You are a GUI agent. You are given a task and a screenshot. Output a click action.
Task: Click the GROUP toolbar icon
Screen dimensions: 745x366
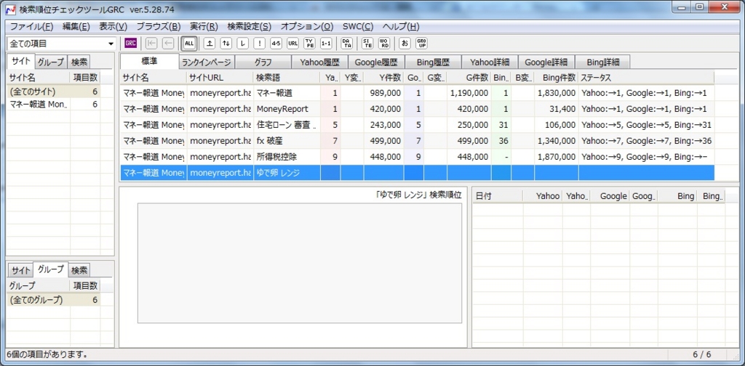coord(421,44)
